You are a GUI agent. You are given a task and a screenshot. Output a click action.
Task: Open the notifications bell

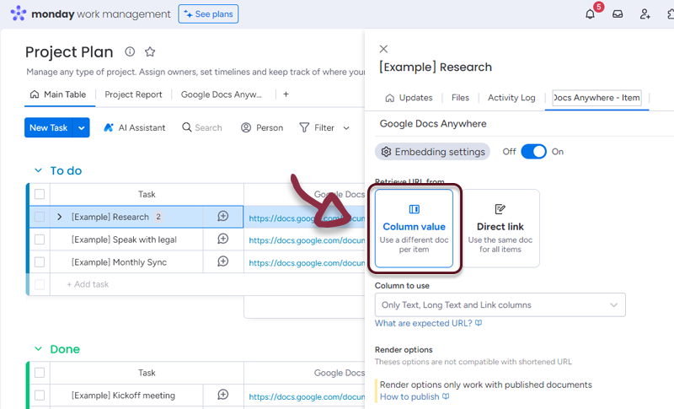pyautogui.click(x=590, y=14)
